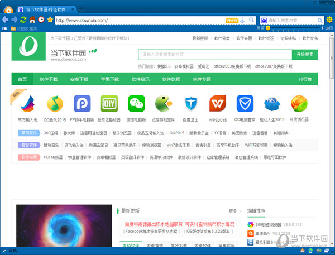This screenshot has height=255, width=335.
Task: Open the 酷狗音乐 link
Action: (51, 145)
